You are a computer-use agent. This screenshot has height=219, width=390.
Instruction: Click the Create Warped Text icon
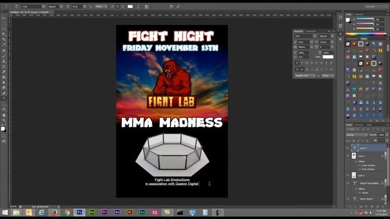[138, 7]
